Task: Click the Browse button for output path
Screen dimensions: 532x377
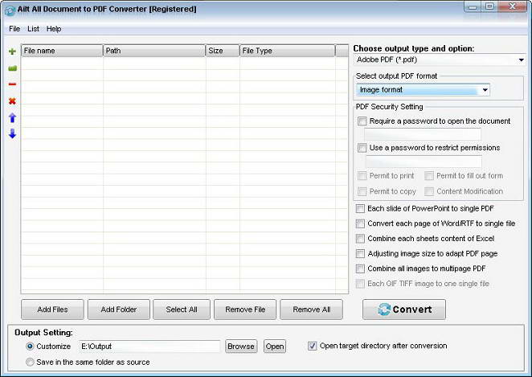Action: point(241,346)
